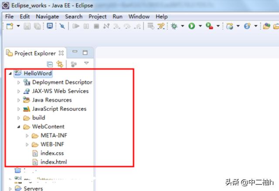Expand the Java Resources node
Image resolution: width=279 pixels, height=191 pixels.
[18, 100]
